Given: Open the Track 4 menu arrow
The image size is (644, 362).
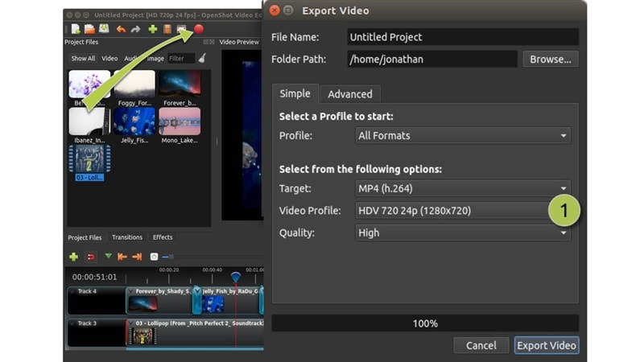Looking at the screenshot, I should 72,291.
